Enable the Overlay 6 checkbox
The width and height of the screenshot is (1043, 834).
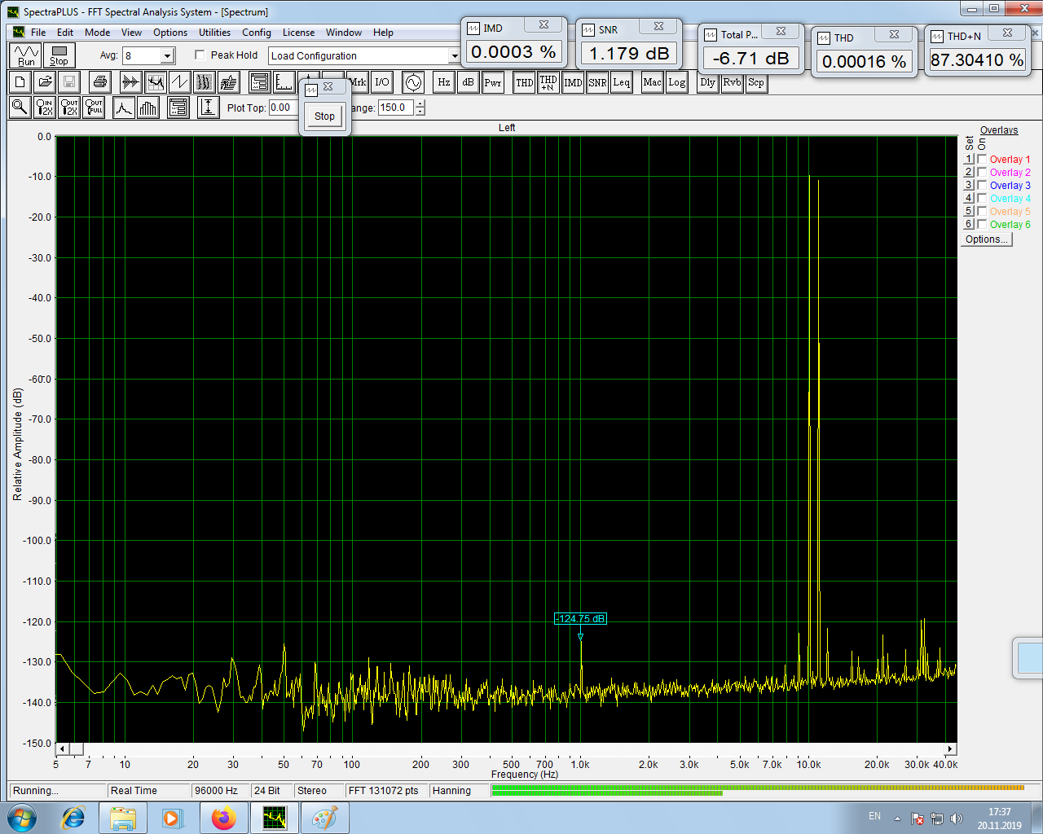[x=983, y=225]
